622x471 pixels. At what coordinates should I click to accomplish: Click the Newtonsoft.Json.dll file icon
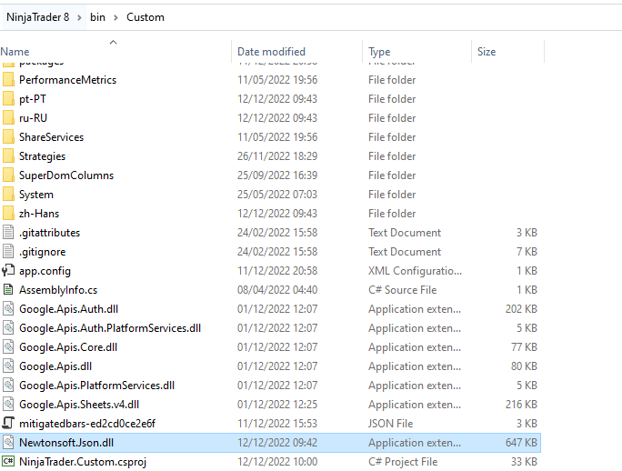tap(8, 443)
